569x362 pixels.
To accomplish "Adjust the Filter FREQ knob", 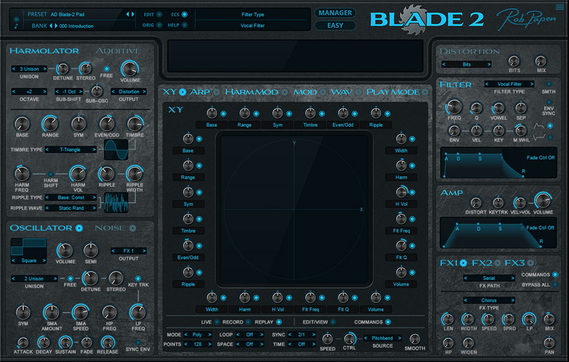I will tap(454, 107).
